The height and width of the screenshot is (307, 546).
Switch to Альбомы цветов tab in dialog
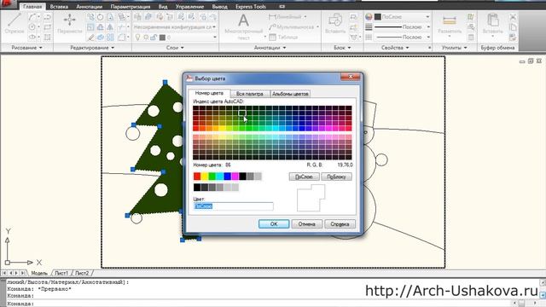tap(290, 94)
